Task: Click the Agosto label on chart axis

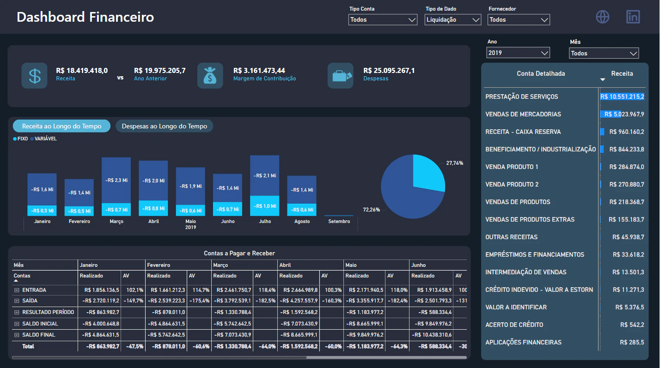Action: pos(302,221)
